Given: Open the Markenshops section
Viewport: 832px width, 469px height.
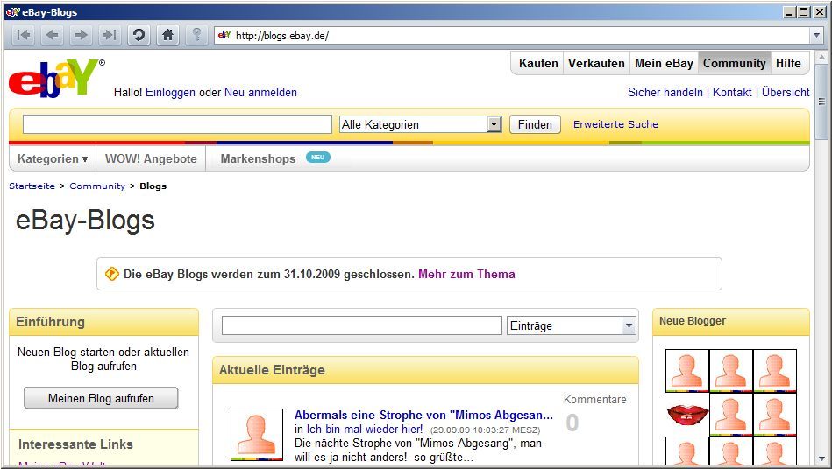Looking at the screenshot, I should [x=258, y=158].
